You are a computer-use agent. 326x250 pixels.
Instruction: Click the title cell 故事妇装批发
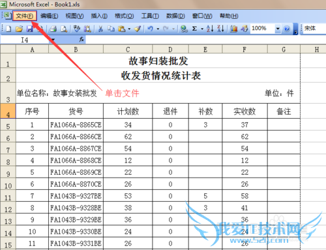tap(158, 61)
